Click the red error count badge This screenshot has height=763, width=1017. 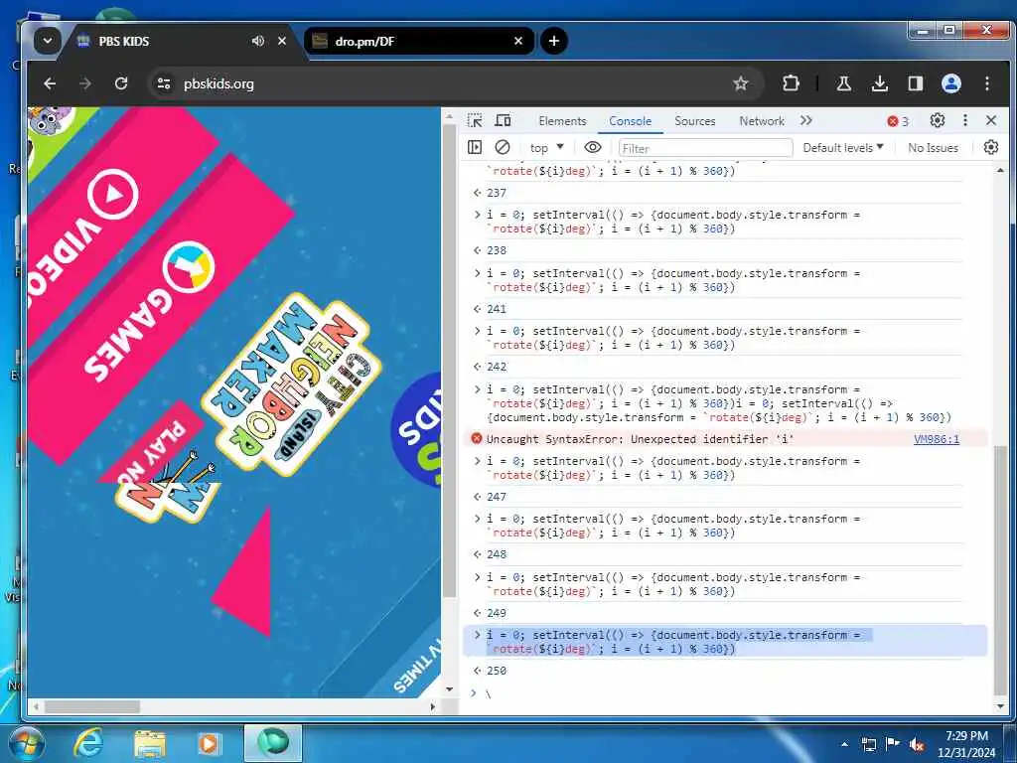[x=898, y=121]
